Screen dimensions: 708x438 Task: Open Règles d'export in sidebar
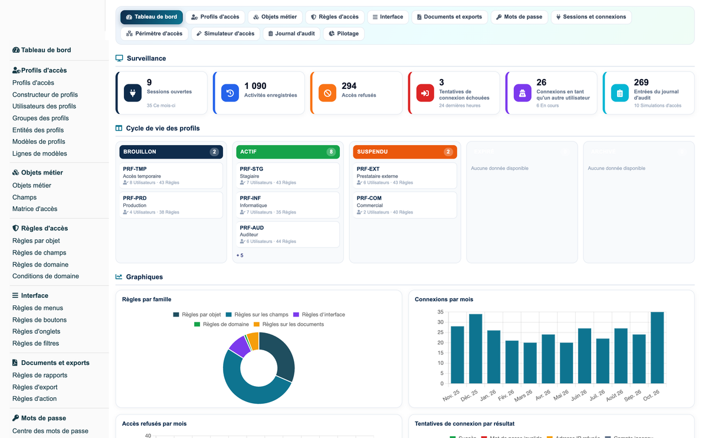(x=35, y=387)
